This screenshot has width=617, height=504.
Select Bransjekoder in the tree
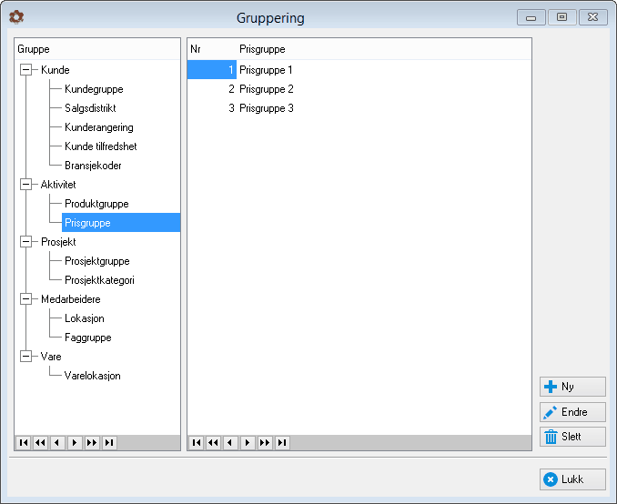tap(93, 166)
